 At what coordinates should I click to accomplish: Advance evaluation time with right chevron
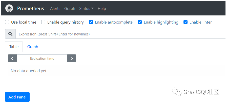72,58
